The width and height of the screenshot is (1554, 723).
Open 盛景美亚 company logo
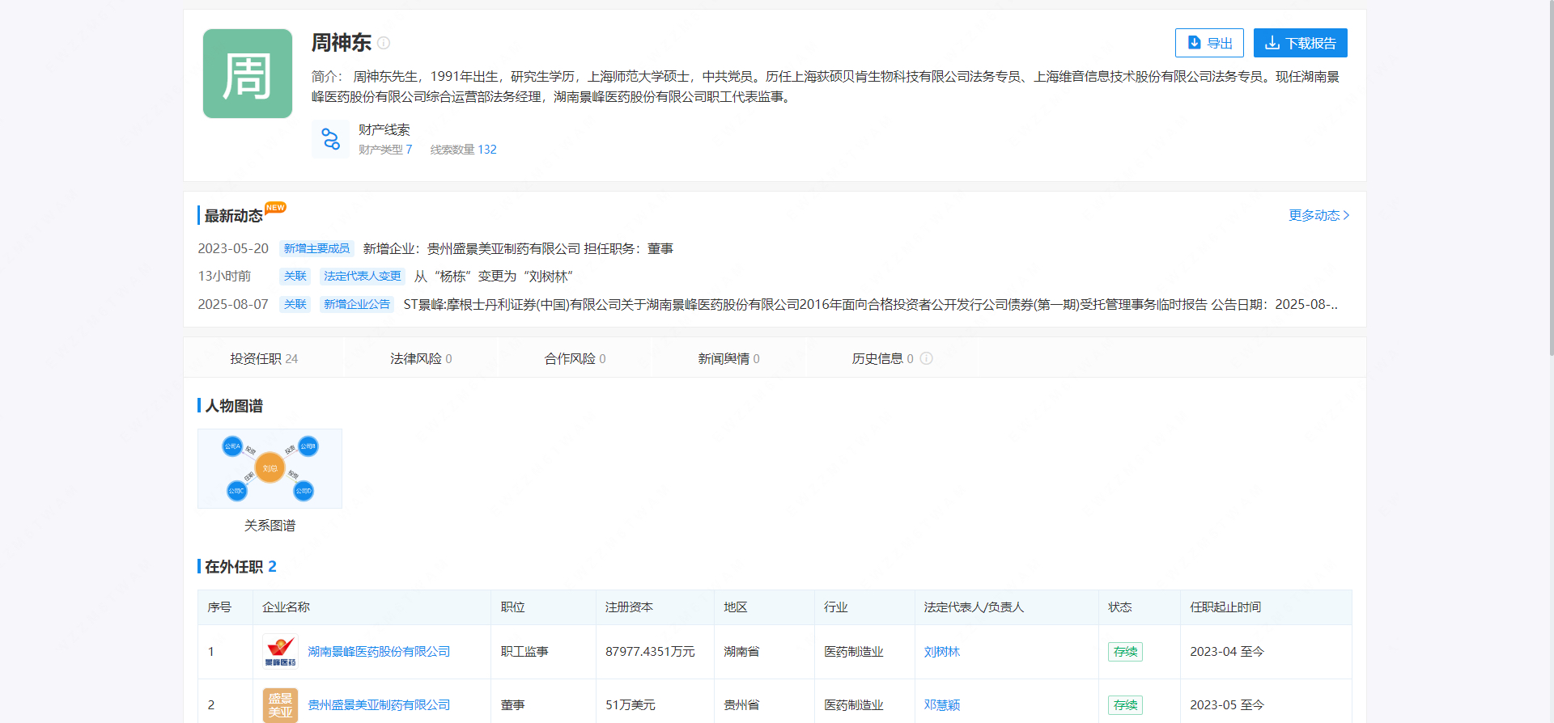[x=280, y=704]
